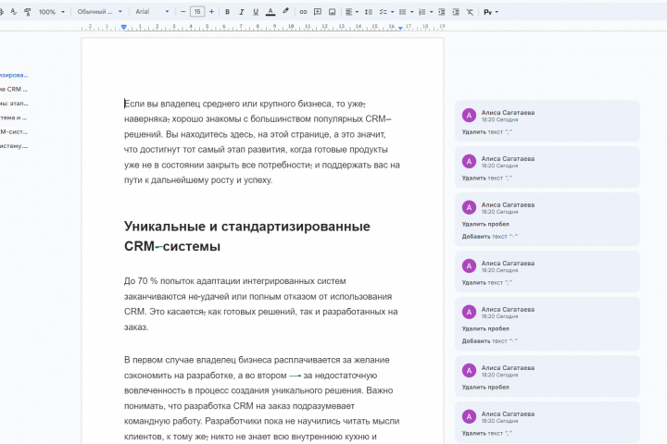Screen dimensions: 667x444
Task: Click text 'В первом случае владелец бизнеса'
Action: click(x=198, y=360)
